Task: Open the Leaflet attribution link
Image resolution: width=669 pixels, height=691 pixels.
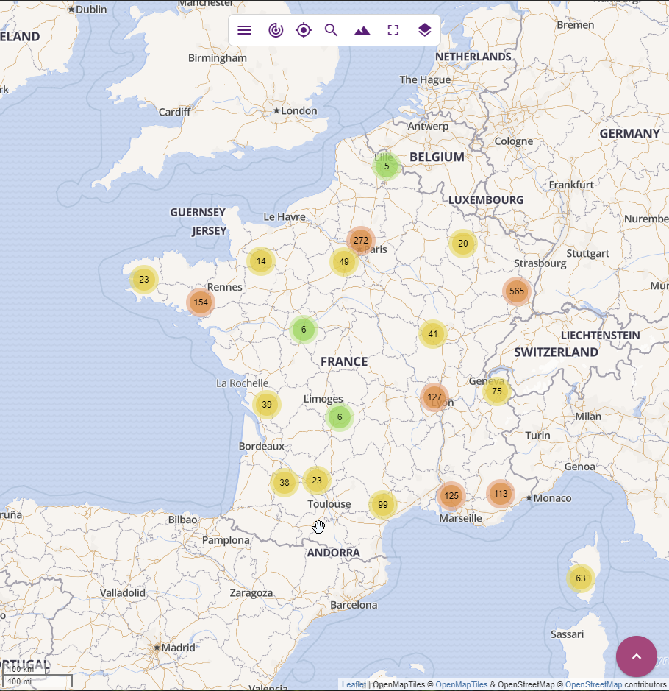Action: tap(354, 684)
